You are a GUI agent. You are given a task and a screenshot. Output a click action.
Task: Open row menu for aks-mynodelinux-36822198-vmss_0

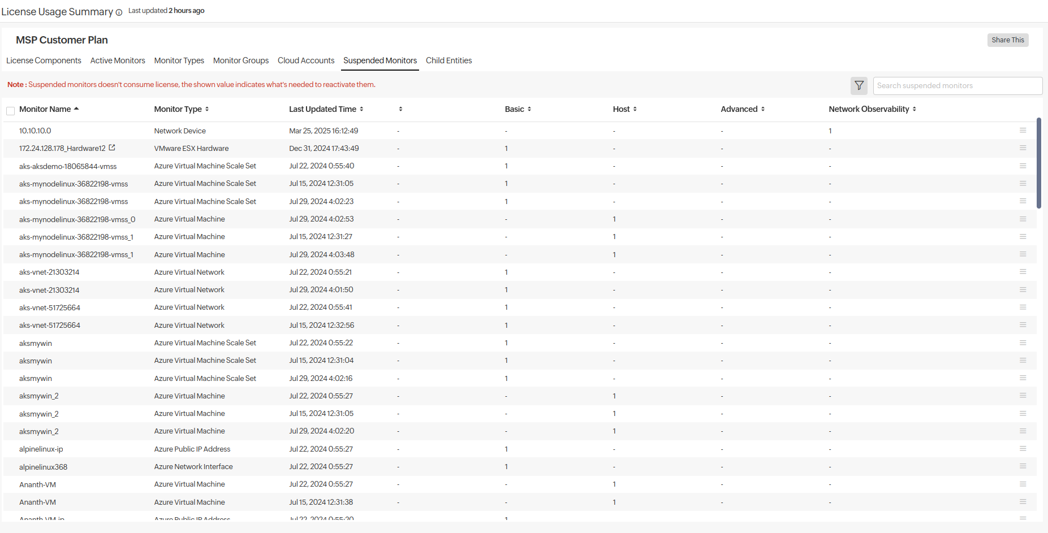point(1023,219)
